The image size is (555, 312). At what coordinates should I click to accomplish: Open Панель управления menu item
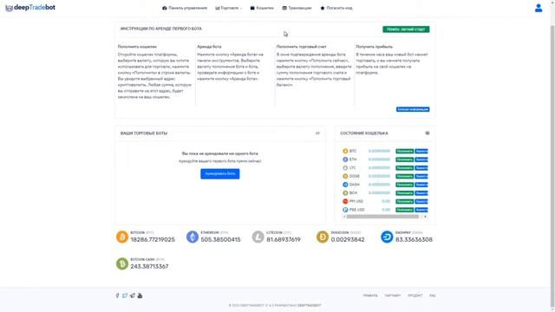tap(185, 8)
